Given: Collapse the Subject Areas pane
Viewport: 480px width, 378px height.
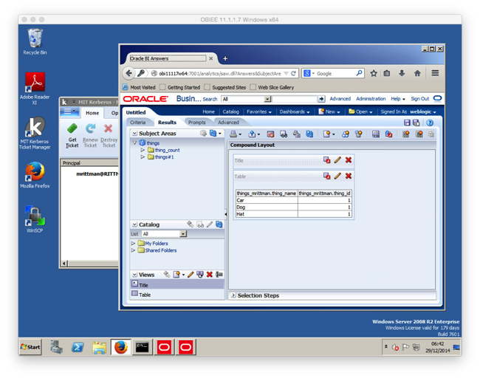Looking at the screenshot, I should pyautogui.click(x=134, y=134).
